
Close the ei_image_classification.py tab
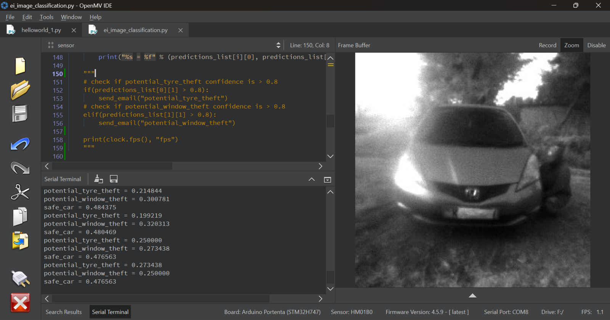pyautogui.click(x=181, y=30)
